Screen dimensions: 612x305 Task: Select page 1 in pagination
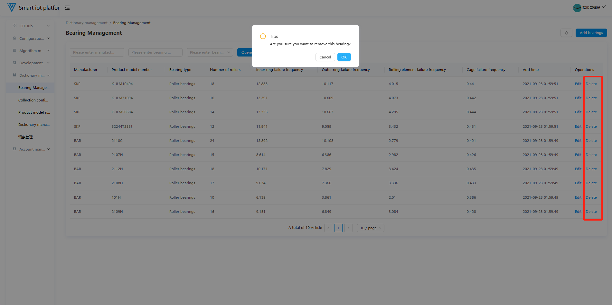point(338,228)
